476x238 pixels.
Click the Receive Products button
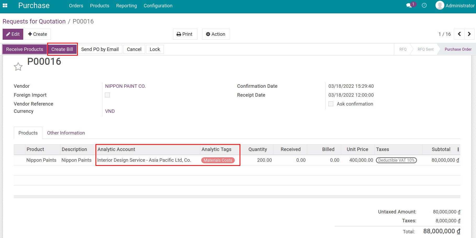pyautogui.click(x=24, y=49)
